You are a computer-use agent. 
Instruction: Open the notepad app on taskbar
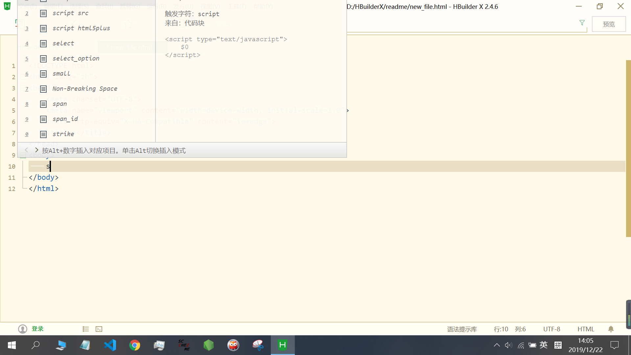coord(85,345)
